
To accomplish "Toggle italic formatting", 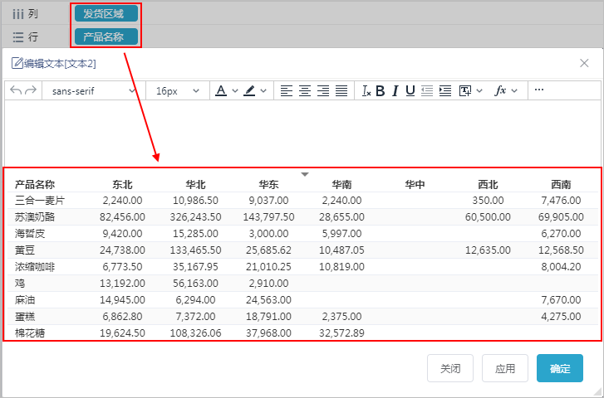I will click(x=395, y=90).
